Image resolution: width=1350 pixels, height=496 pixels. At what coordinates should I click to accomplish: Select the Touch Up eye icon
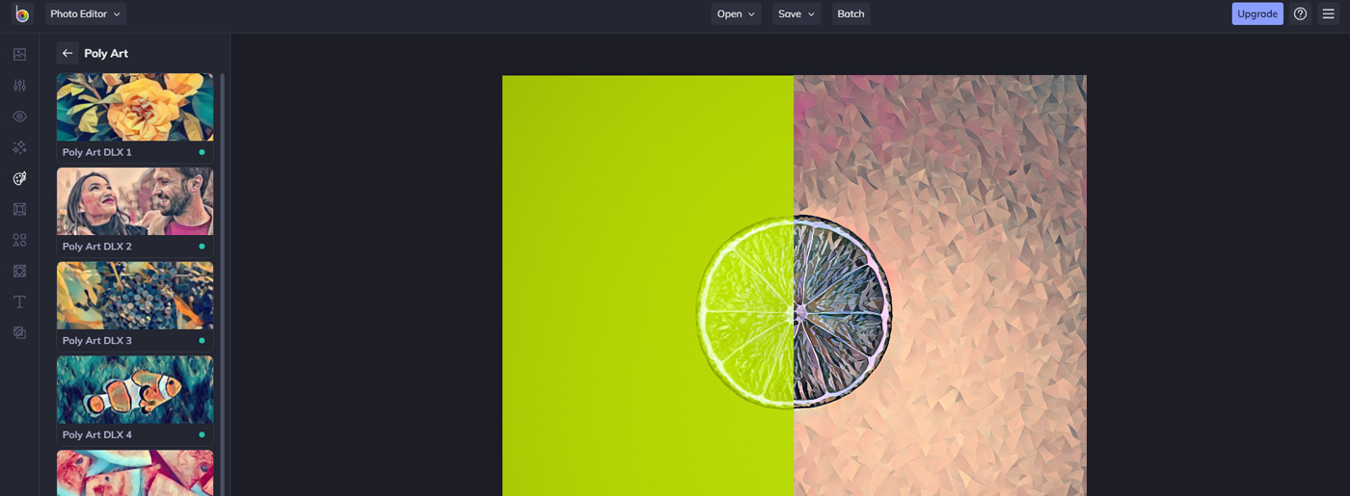19,117
